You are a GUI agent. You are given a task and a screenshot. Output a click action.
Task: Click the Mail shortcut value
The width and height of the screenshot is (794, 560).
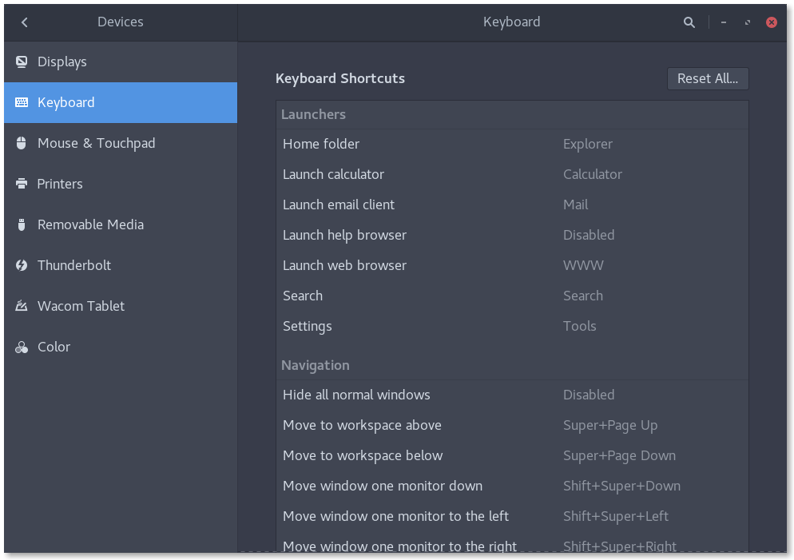(x=575, y=205)
